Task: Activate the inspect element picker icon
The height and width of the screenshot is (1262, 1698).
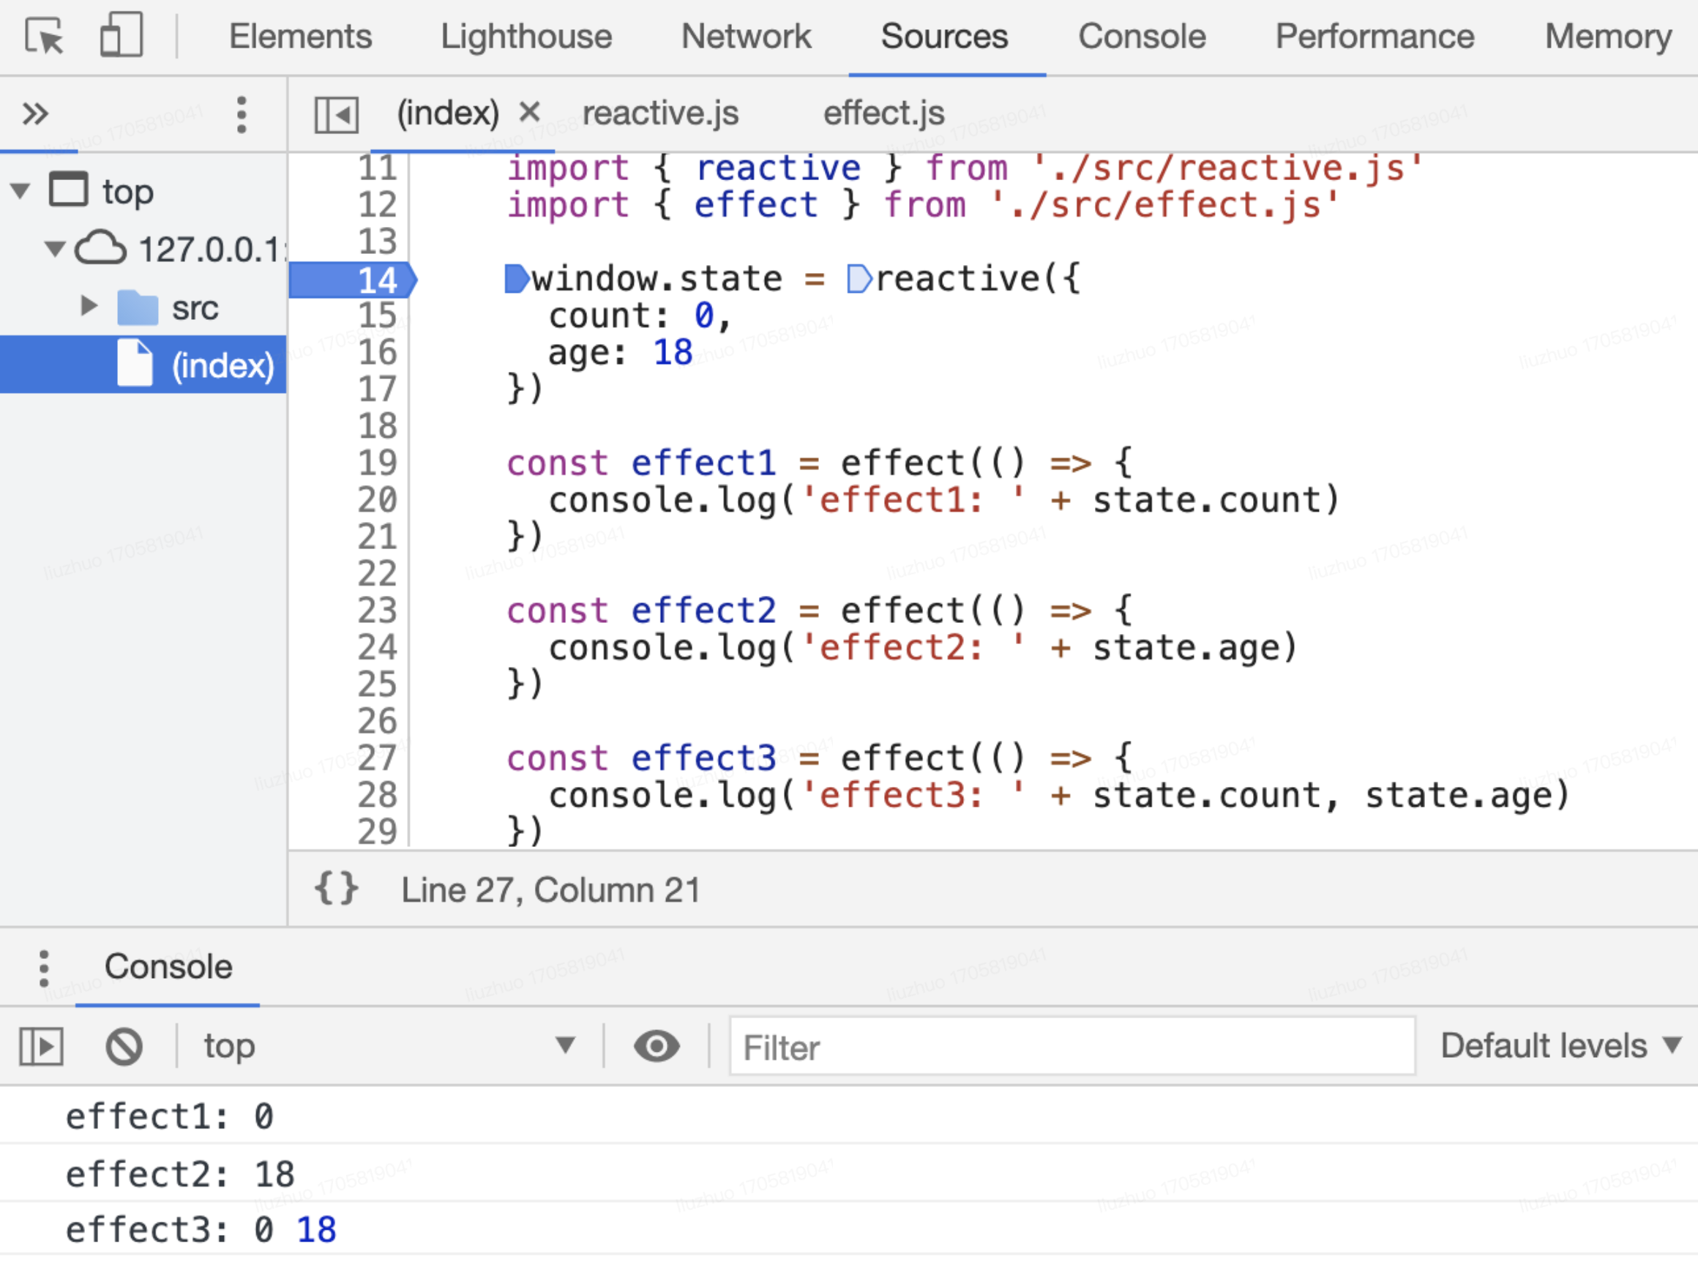Action: click(x=45, y=36)
